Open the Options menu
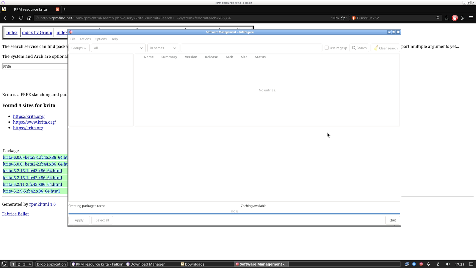The height and width of the screenshot is (268, 476). pyautogui.click(x=101, y=39)
